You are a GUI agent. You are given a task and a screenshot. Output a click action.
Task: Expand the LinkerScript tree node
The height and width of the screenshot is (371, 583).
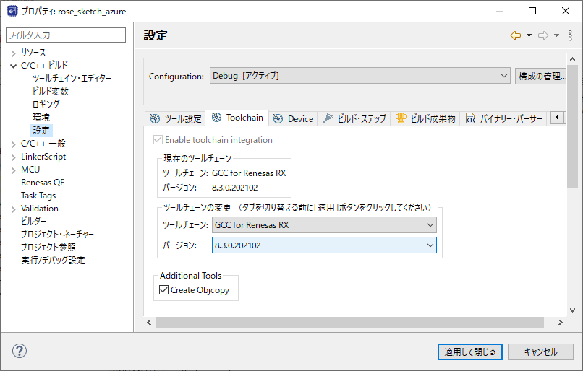point(14,157)
